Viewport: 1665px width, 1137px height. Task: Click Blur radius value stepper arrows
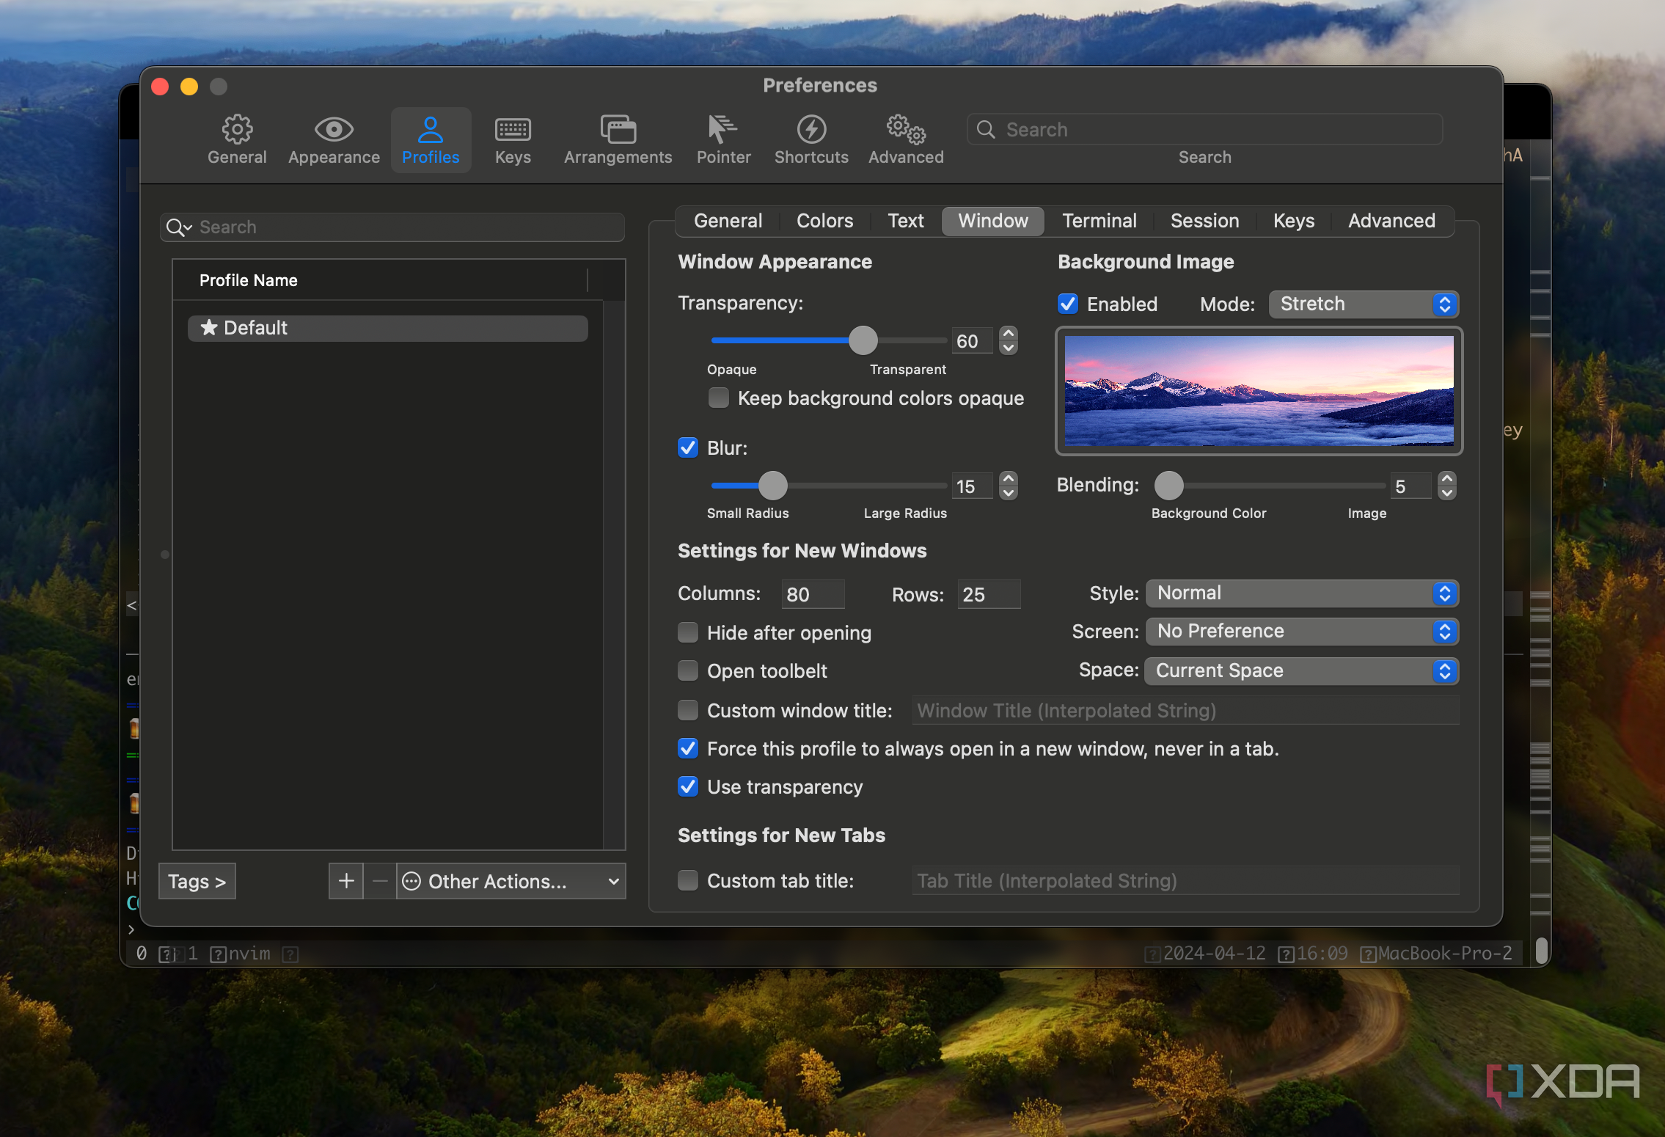[x=1009, y=486]
